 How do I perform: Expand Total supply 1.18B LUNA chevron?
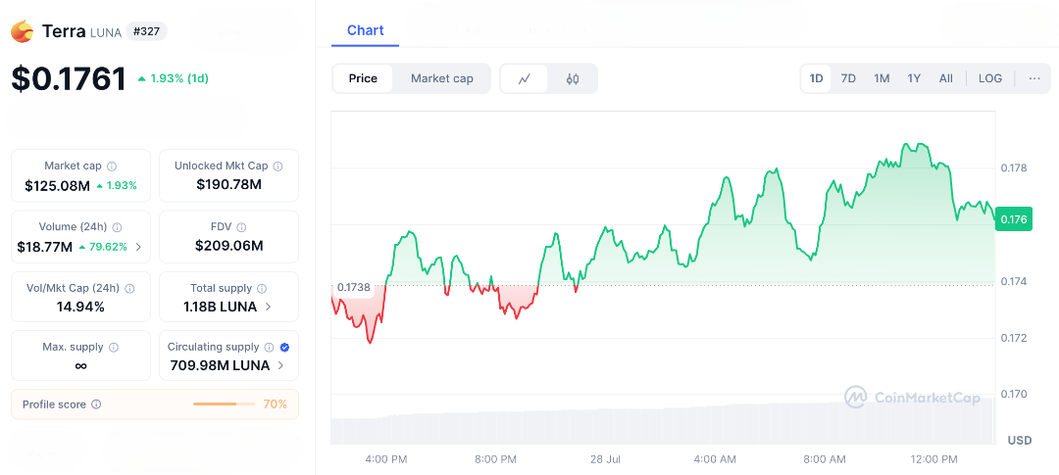(x=270, y=307)
